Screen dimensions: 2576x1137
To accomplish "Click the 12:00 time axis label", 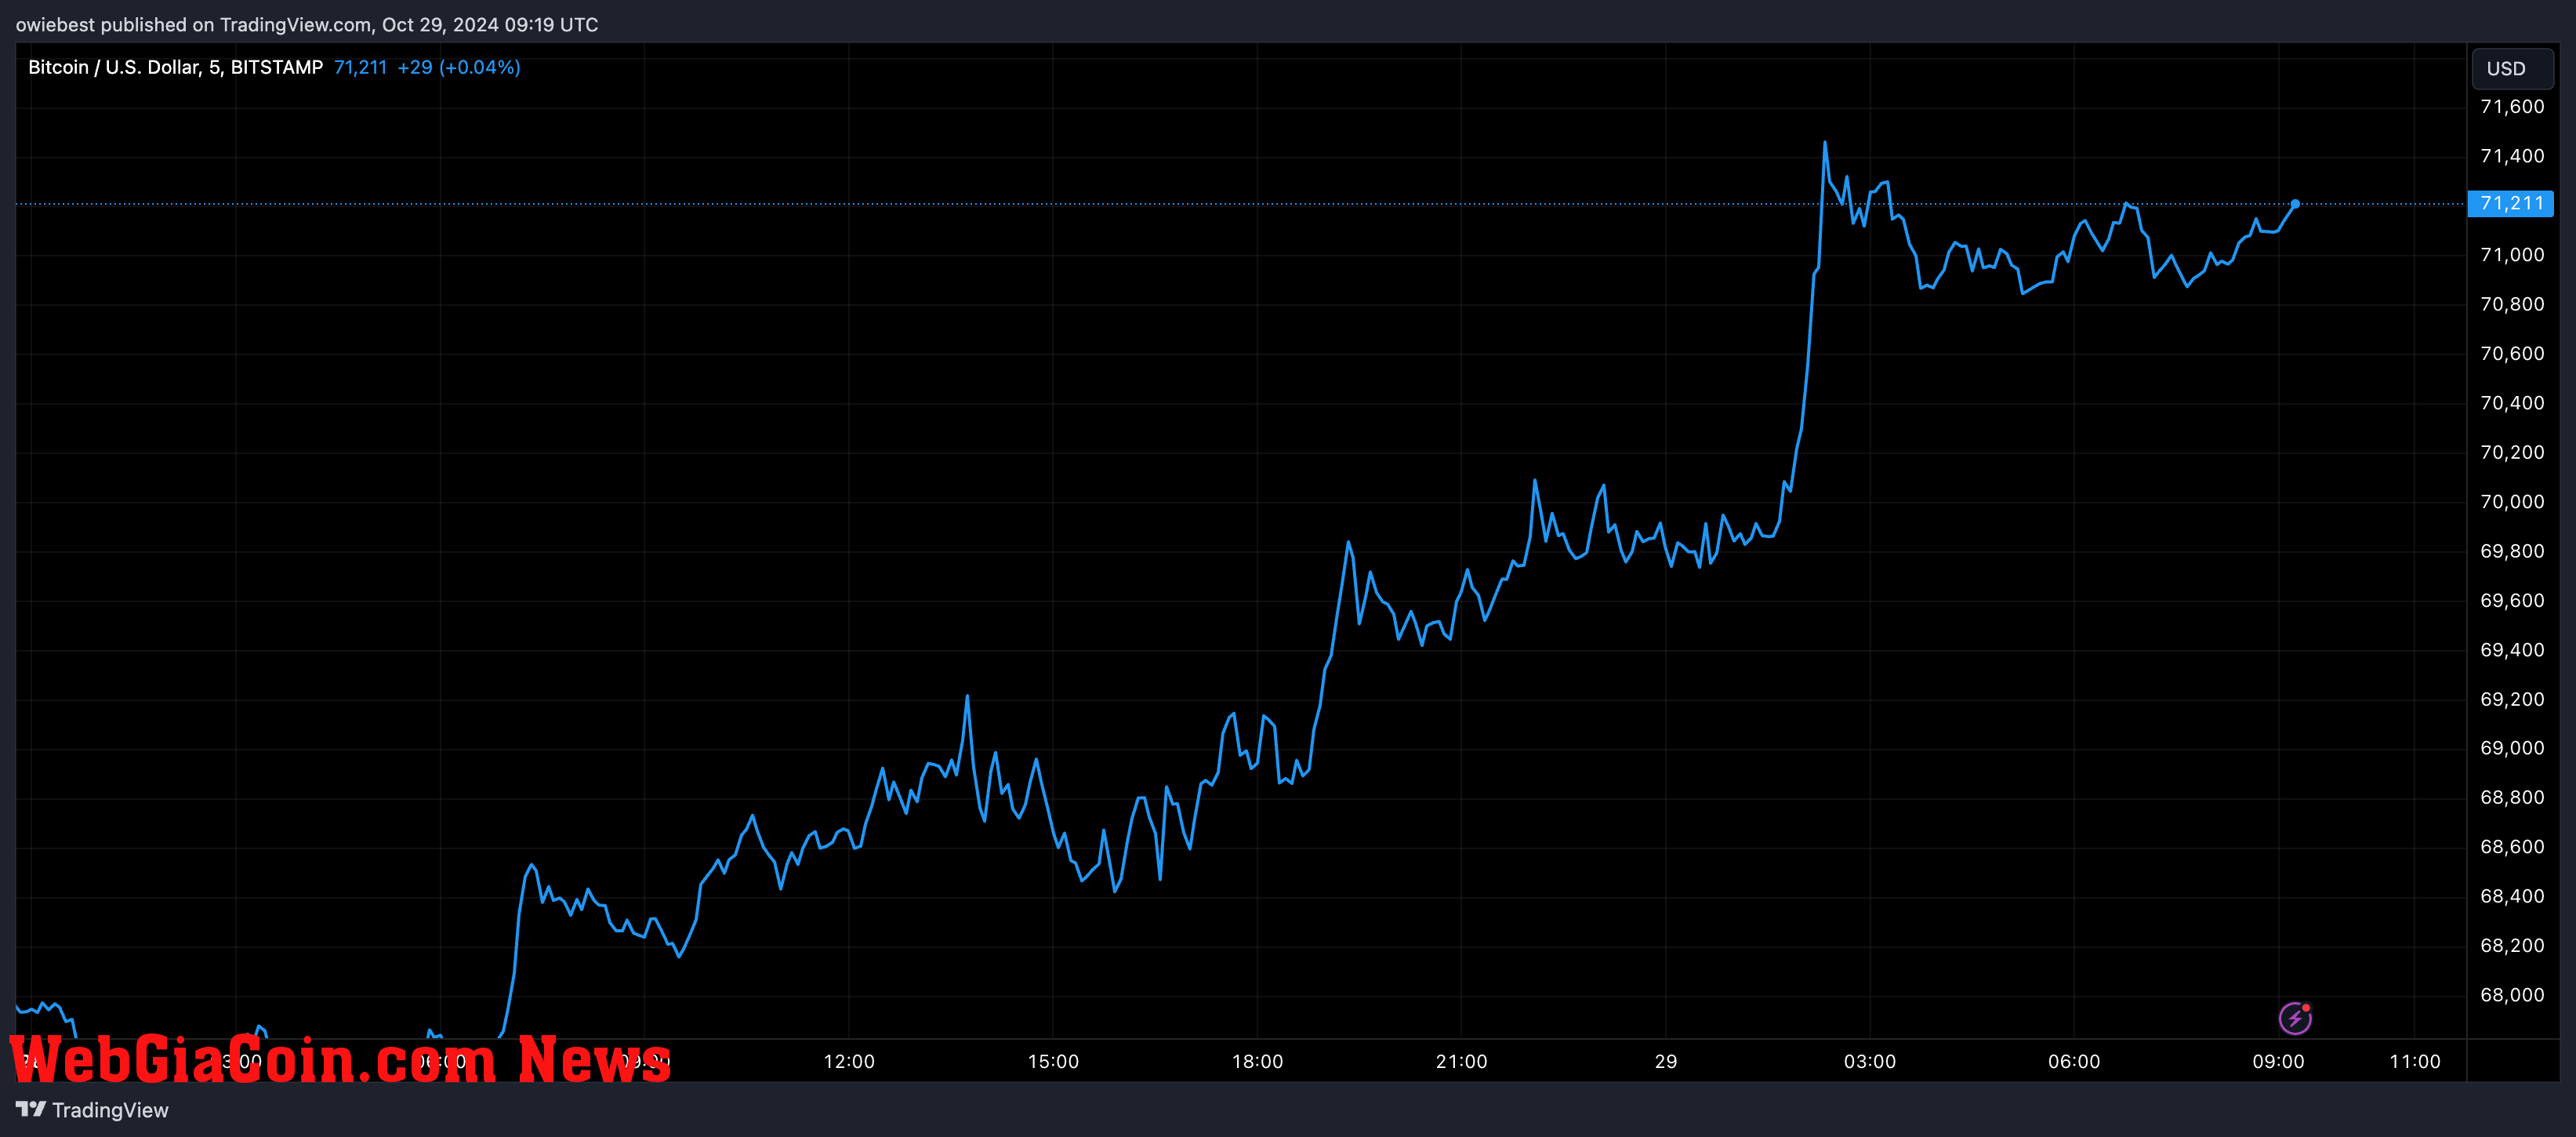I will (x=849, y=1061).
